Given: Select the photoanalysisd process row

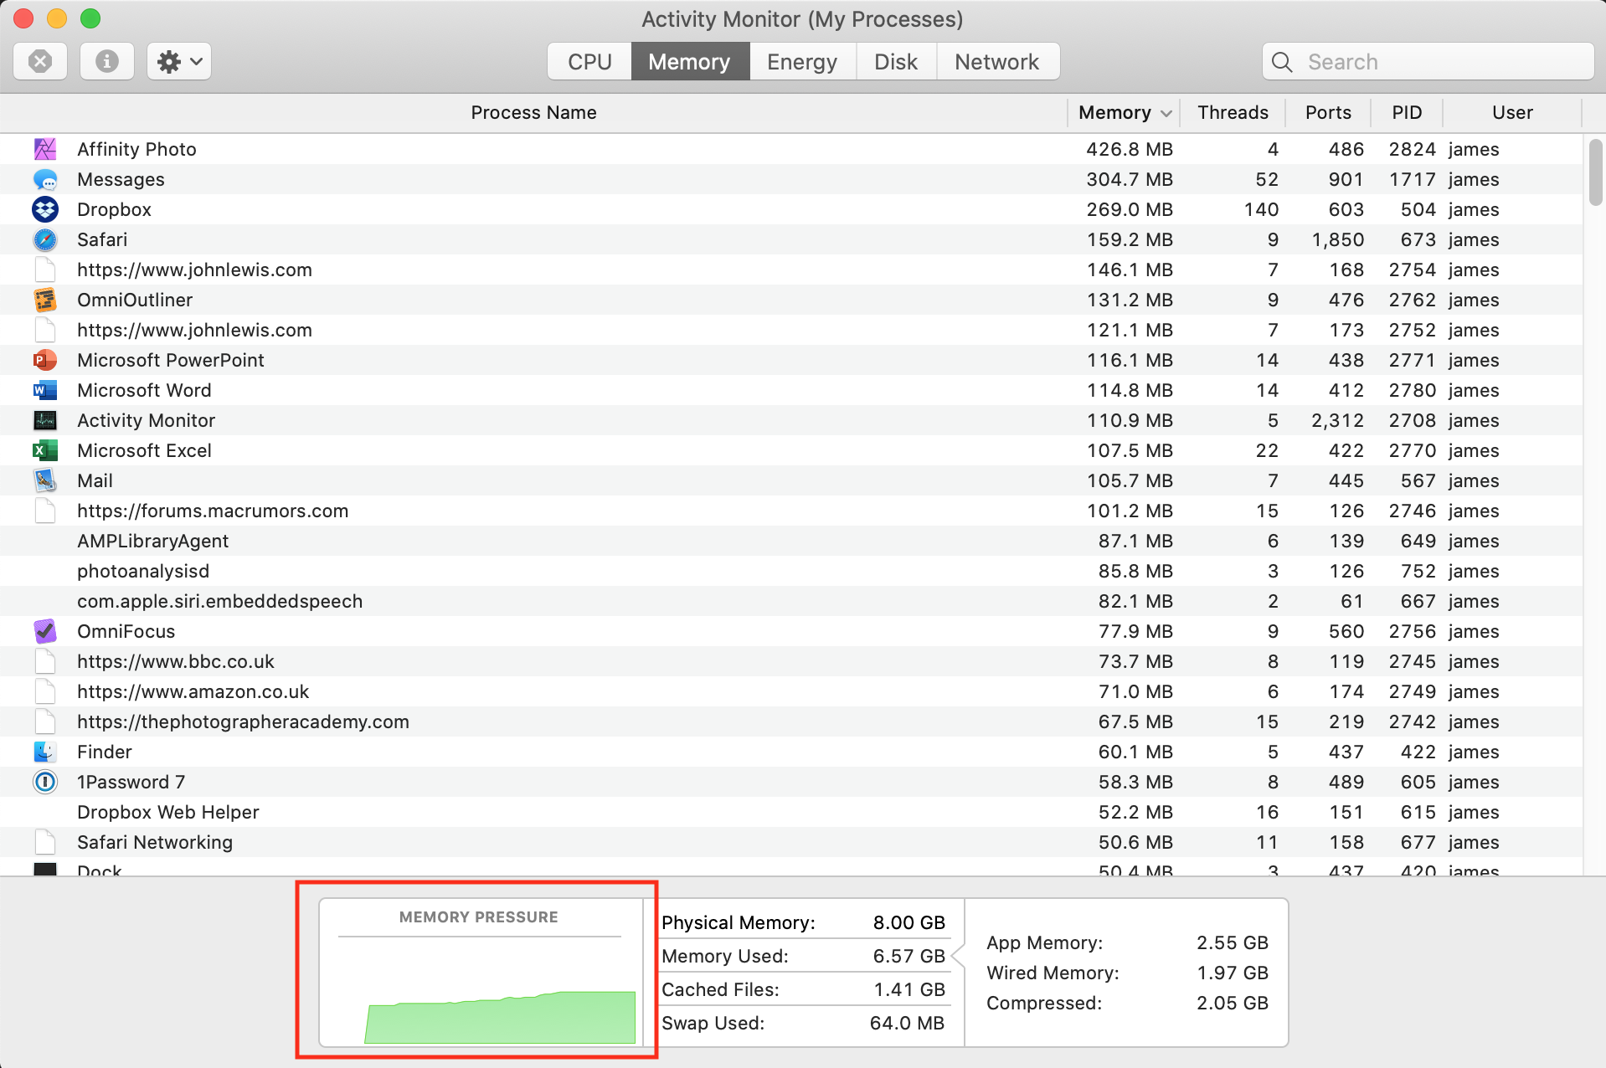Looking at the screenshot, I should 791,571.
